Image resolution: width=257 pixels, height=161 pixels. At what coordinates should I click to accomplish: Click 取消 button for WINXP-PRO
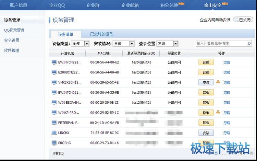point(206,113)
